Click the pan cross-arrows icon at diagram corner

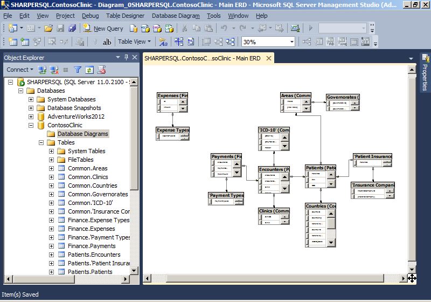(x=412, y=278)
